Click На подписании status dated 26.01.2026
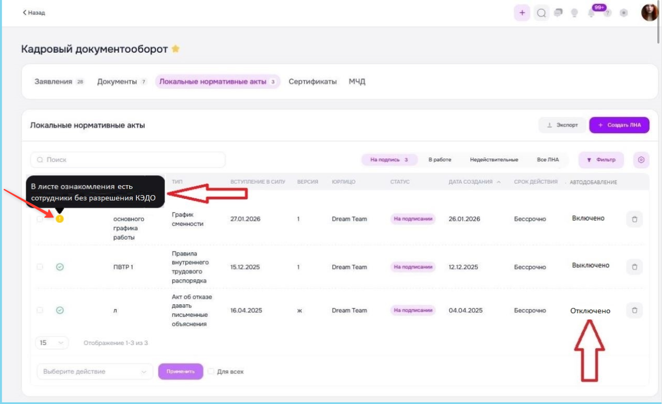The image size is (662, 404). 413,219
